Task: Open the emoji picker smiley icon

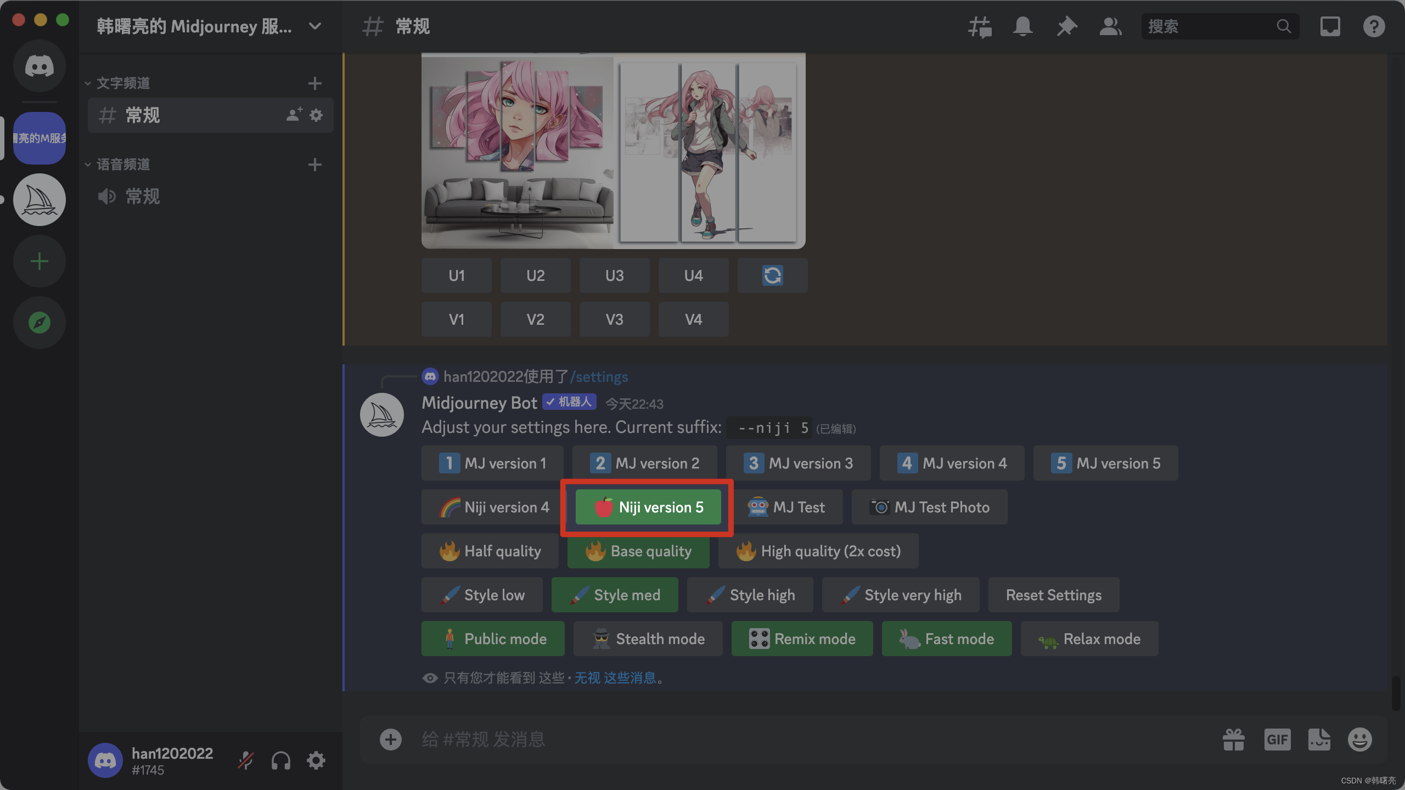Action: click(1359, 740)
